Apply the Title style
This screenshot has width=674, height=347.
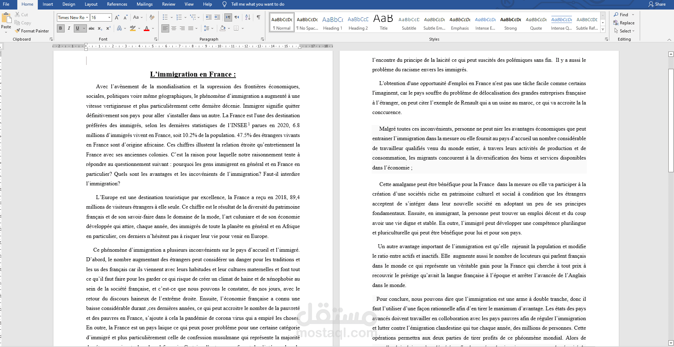point(384,23)
